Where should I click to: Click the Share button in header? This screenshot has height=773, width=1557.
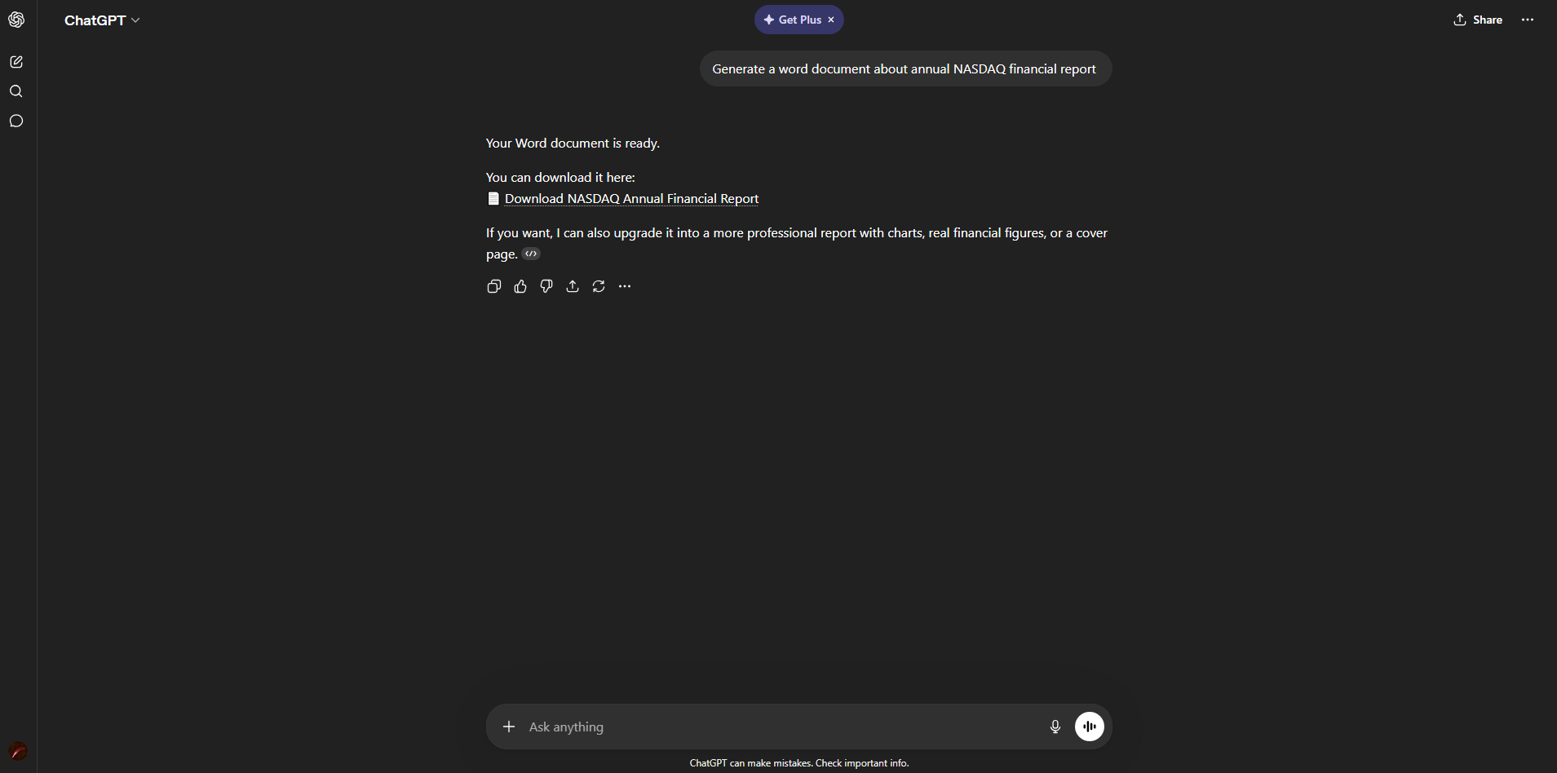1478,20
